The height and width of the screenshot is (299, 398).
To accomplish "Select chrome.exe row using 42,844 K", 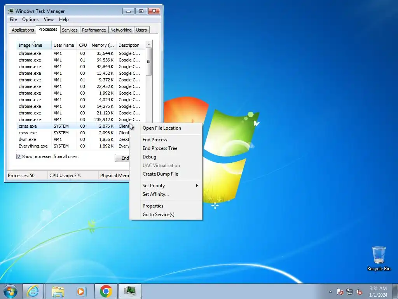I will tap(81, 67).
